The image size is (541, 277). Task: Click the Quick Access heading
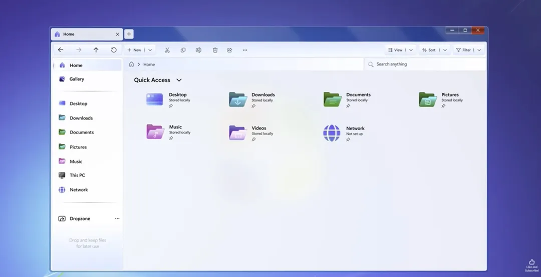pyautogui.click(x=152, y=80)
